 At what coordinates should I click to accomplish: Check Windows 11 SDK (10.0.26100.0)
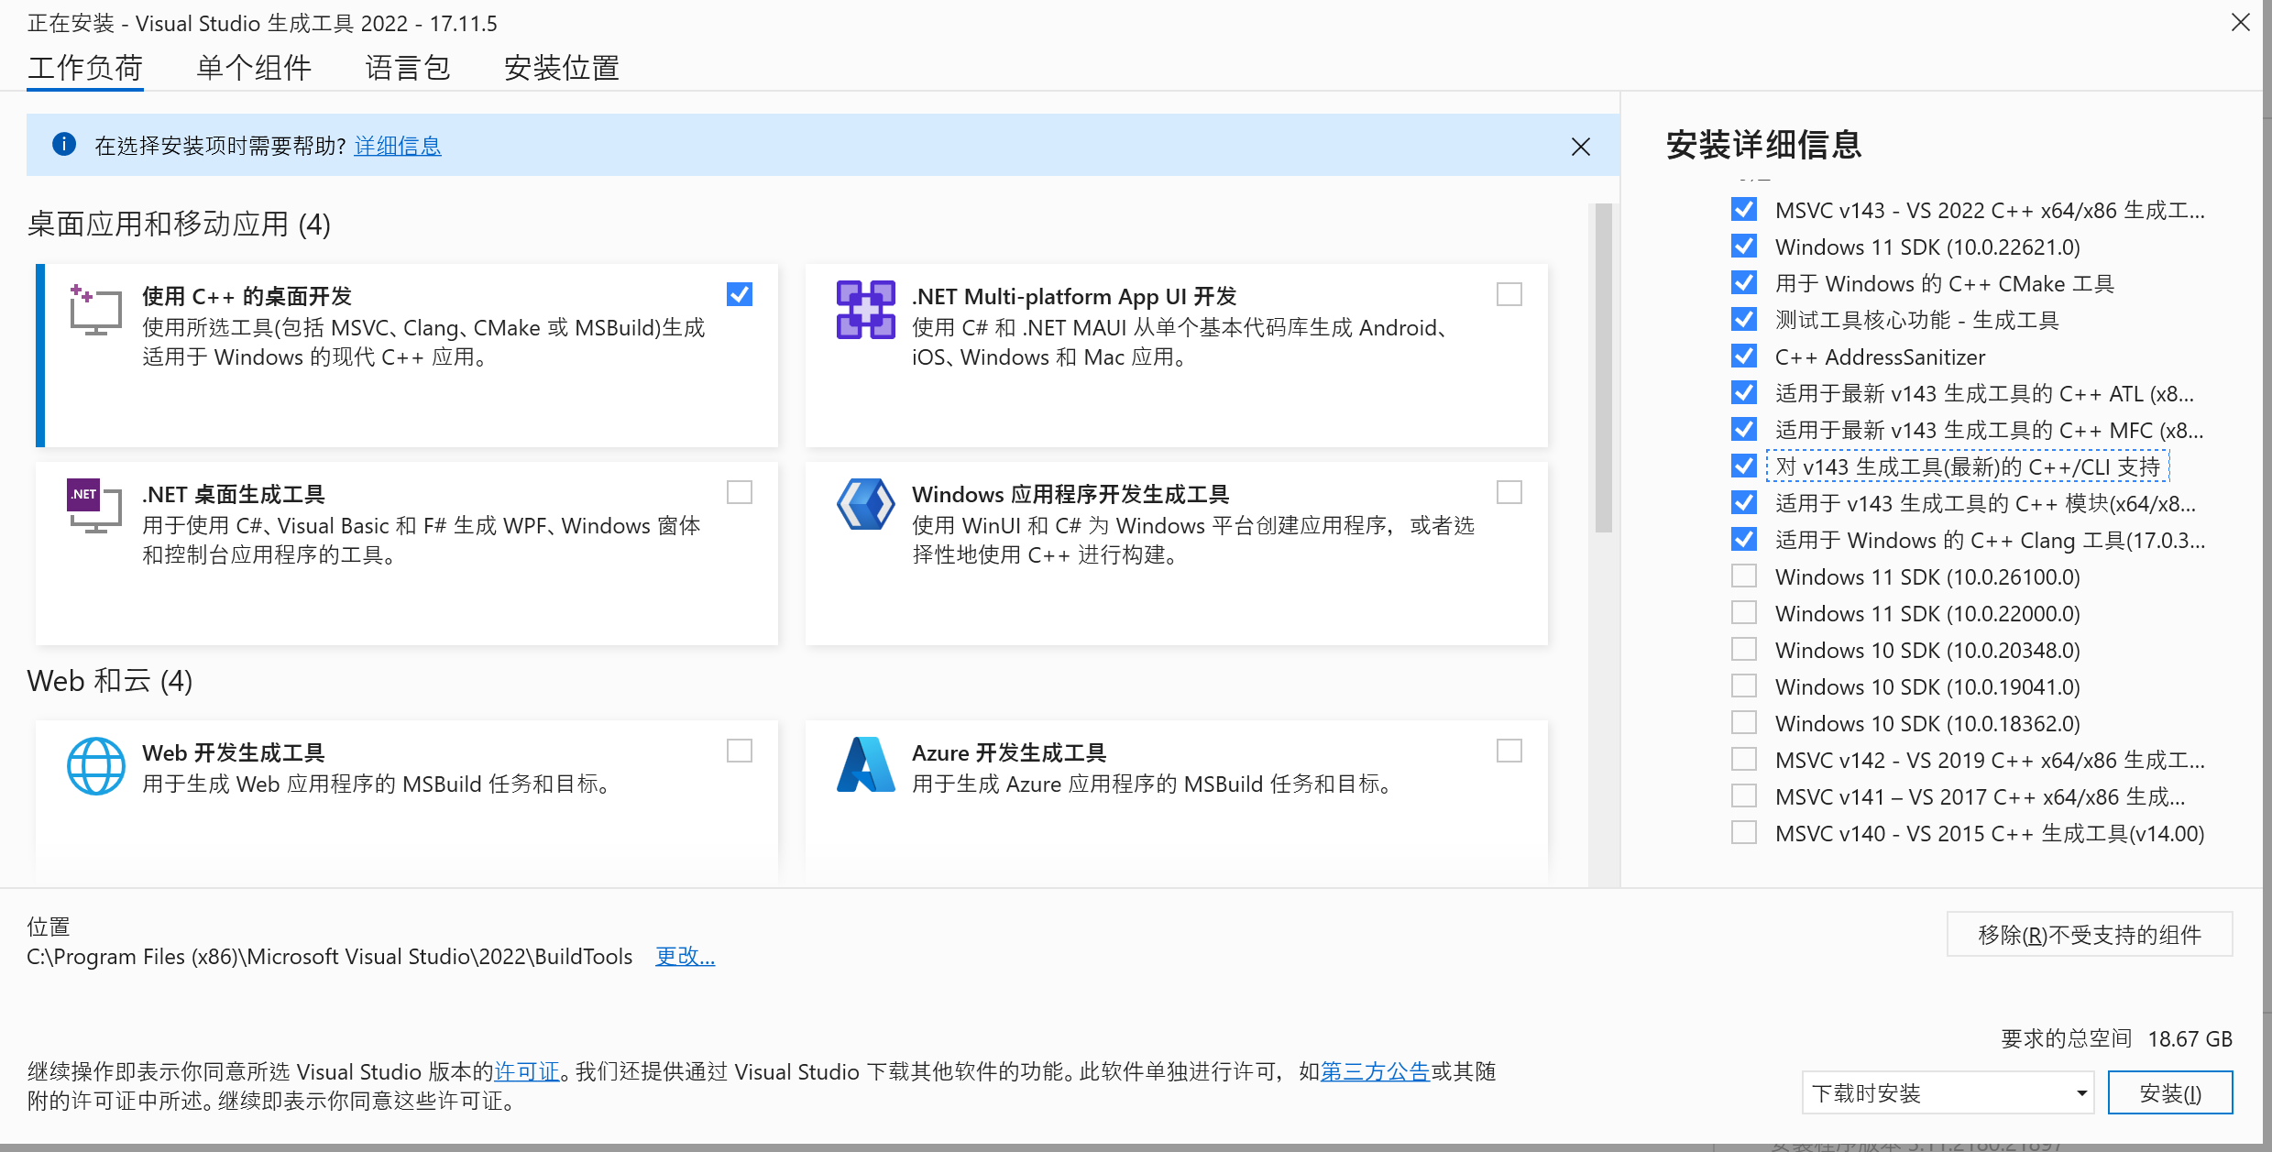pos(1744,576)
